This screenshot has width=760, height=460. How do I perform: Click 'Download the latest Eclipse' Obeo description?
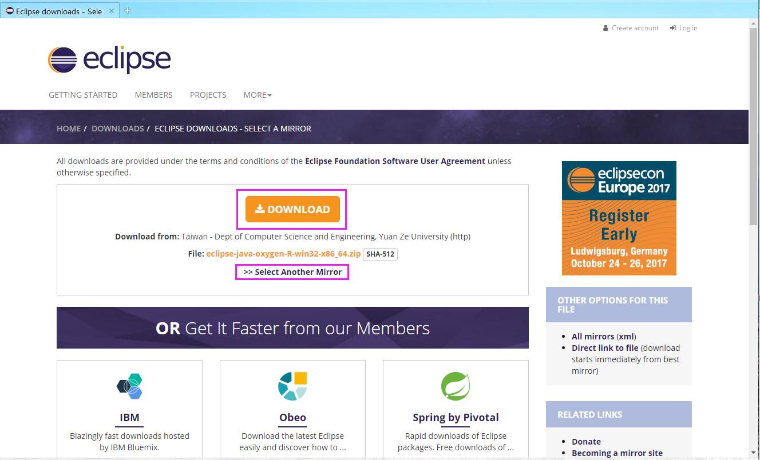292,442
